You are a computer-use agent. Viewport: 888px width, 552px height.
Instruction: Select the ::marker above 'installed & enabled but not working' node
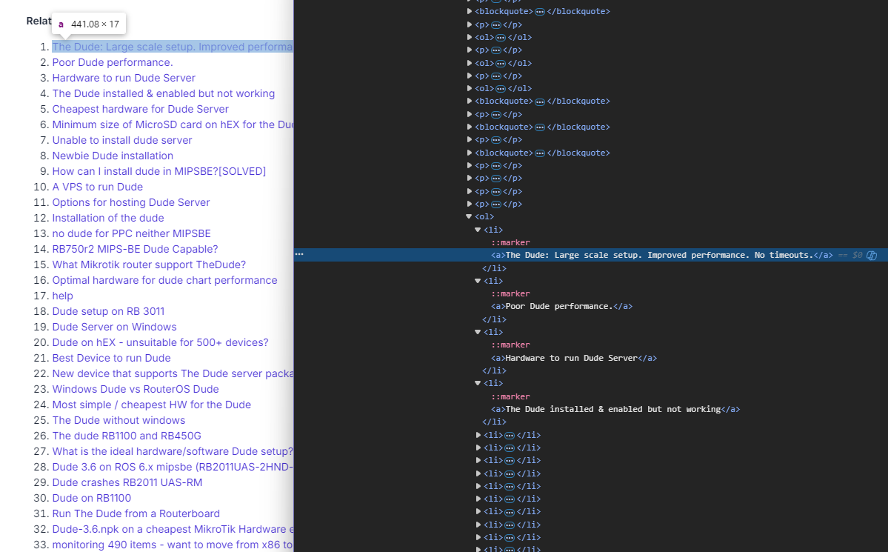click(510, 396)
